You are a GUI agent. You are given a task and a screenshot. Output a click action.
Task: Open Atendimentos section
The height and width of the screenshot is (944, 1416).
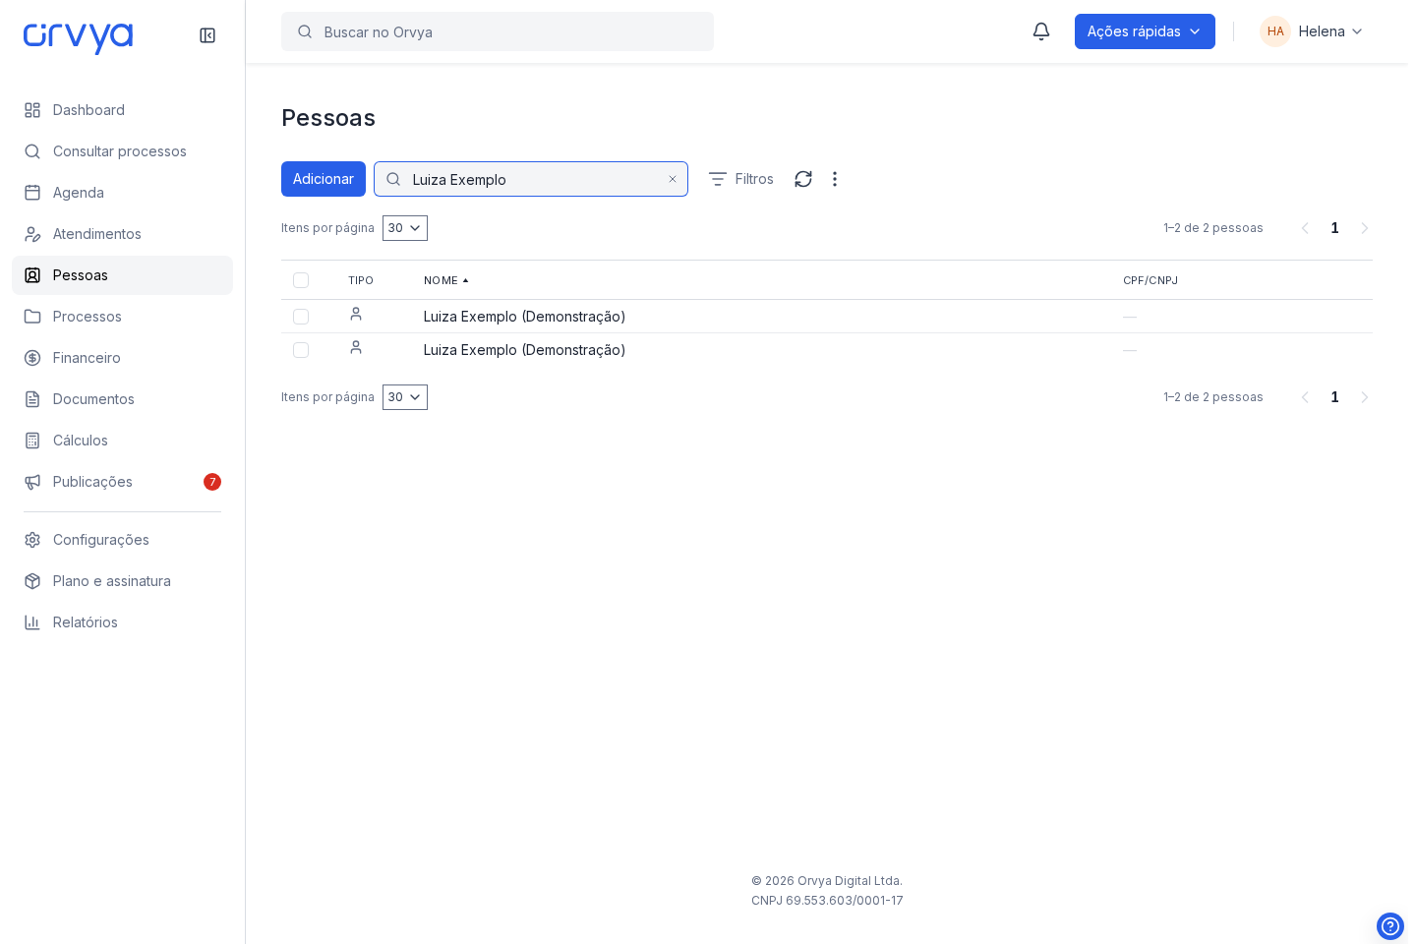[122, 234]
